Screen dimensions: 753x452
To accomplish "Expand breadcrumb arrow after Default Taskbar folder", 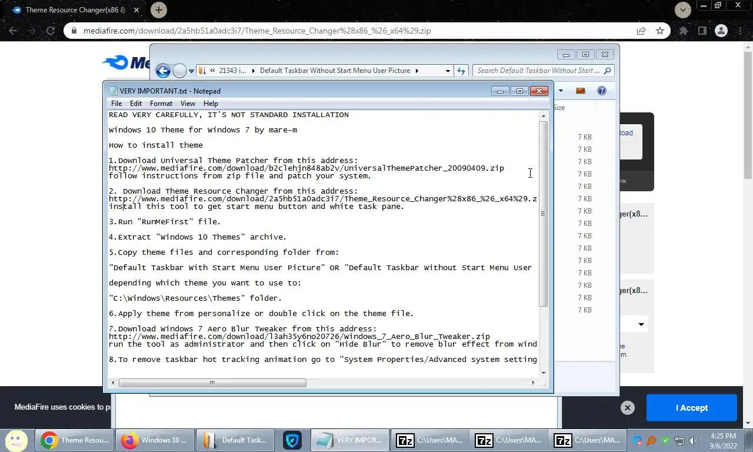I will click(x=417, y=71).
